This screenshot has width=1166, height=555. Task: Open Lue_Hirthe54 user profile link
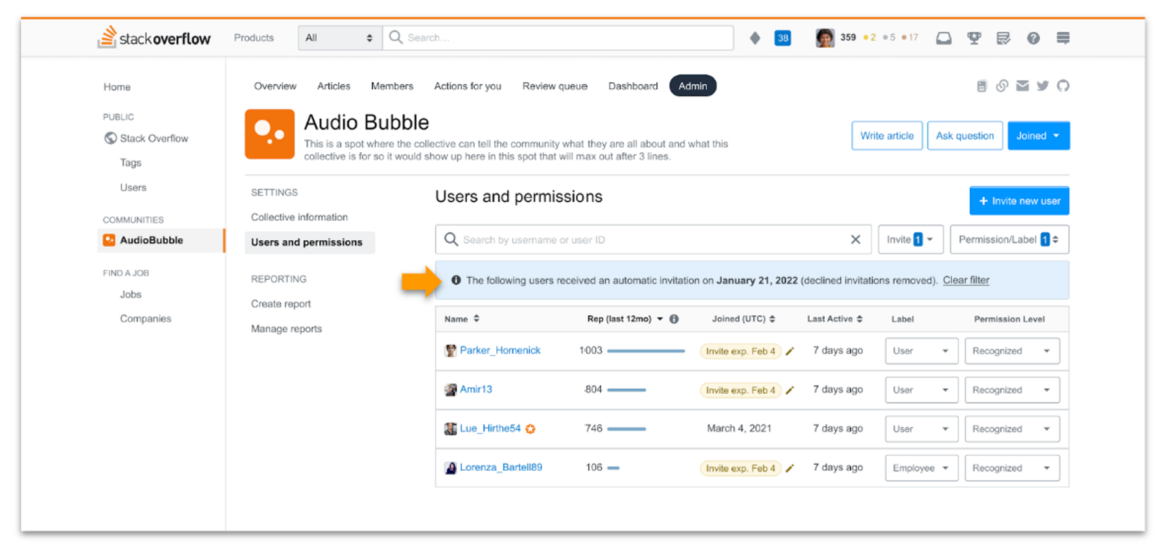point(490,428)
